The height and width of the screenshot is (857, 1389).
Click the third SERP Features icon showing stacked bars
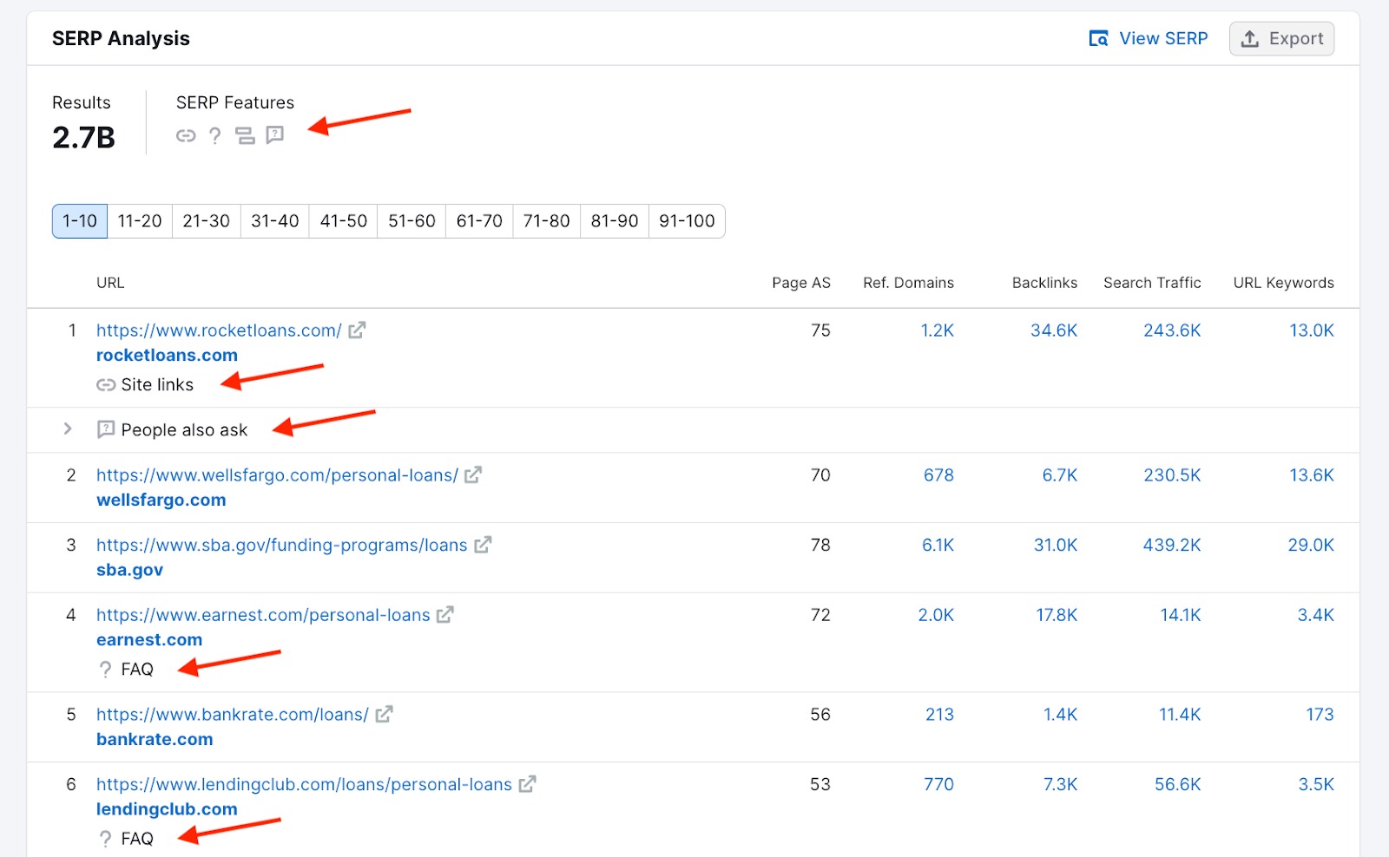[246, 135]
